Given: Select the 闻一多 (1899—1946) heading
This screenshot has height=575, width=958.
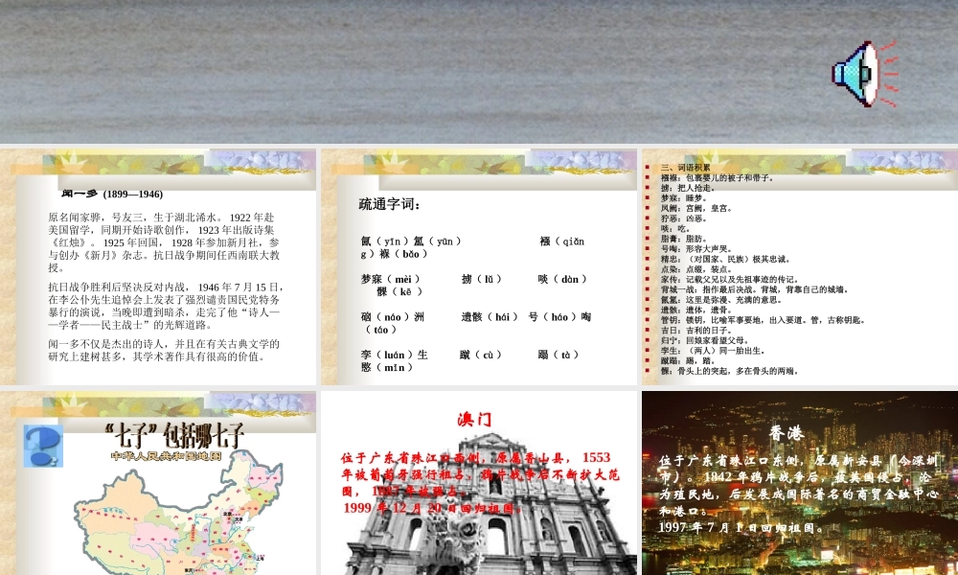Looking at the screenshot, I should (111, 193).
